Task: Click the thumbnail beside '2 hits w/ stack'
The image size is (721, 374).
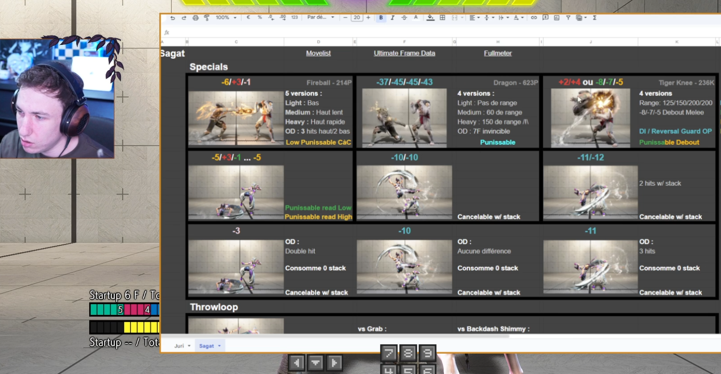Action: point(590,193)
